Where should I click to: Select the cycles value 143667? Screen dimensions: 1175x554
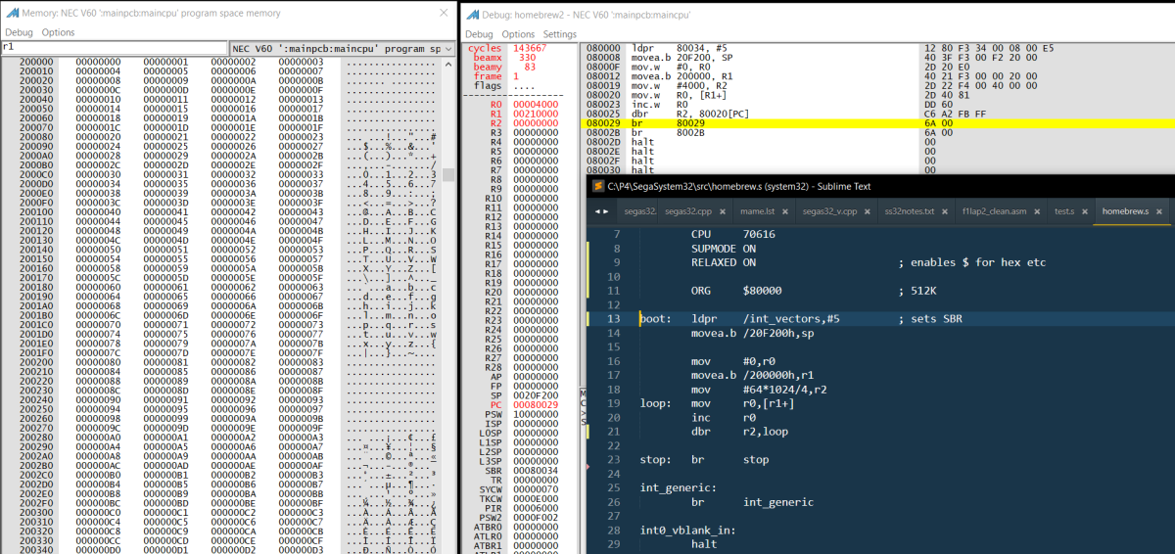click(530, 48)
